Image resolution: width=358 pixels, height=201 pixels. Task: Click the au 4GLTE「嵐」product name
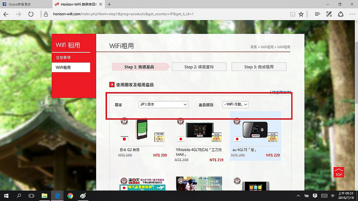245,150
